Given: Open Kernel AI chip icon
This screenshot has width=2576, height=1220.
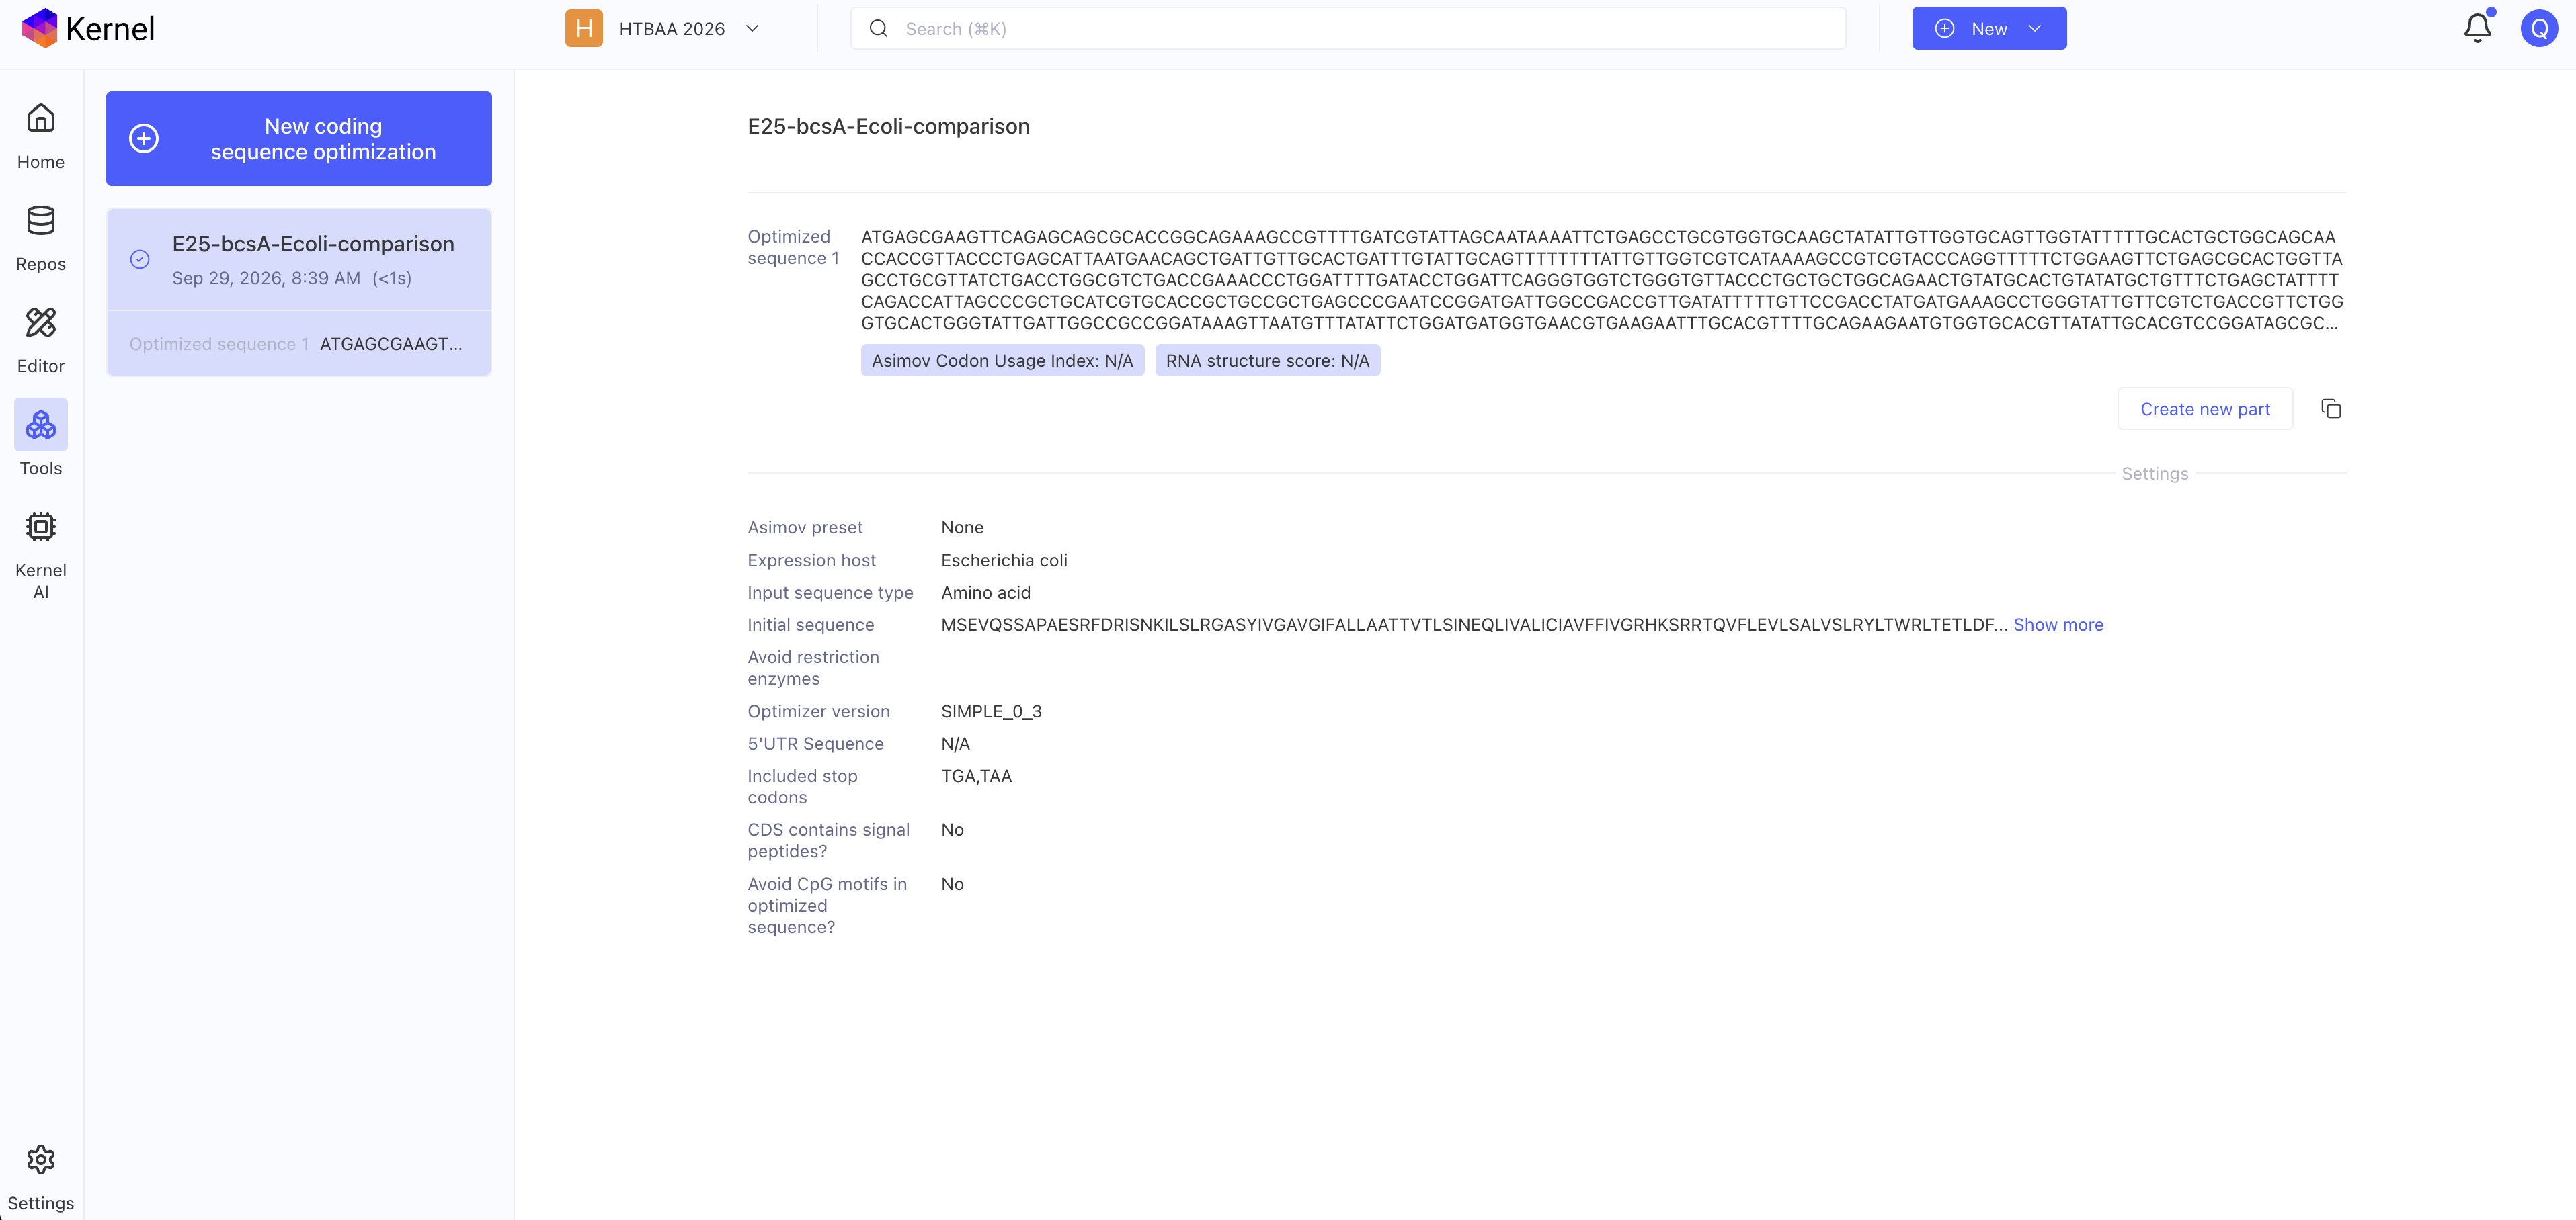Looking at the screenshot, I should [x=41, y=527].
